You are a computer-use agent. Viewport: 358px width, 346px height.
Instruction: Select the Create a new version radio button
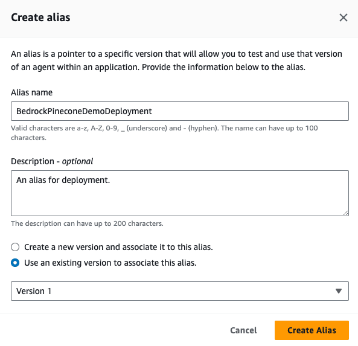pos(15,247)
